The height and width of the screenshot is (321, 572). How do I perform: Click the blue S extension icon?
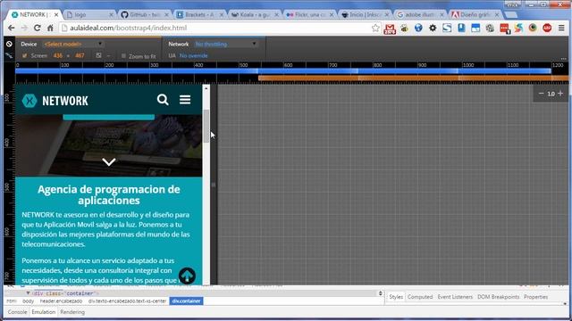coord(447,28)
